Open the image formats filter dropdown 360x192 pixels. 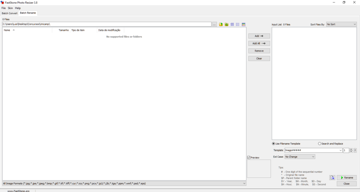point(124,184)
